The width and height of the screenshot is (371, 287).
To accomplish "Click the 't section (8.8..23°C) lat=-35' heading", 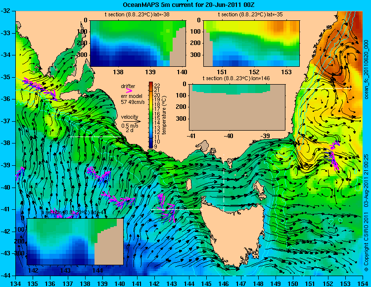I will tap(250, 15).
